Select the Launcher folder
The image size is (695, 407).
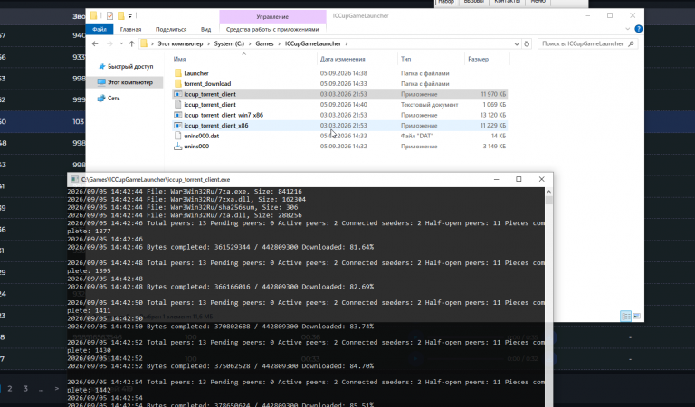point(196,73)
